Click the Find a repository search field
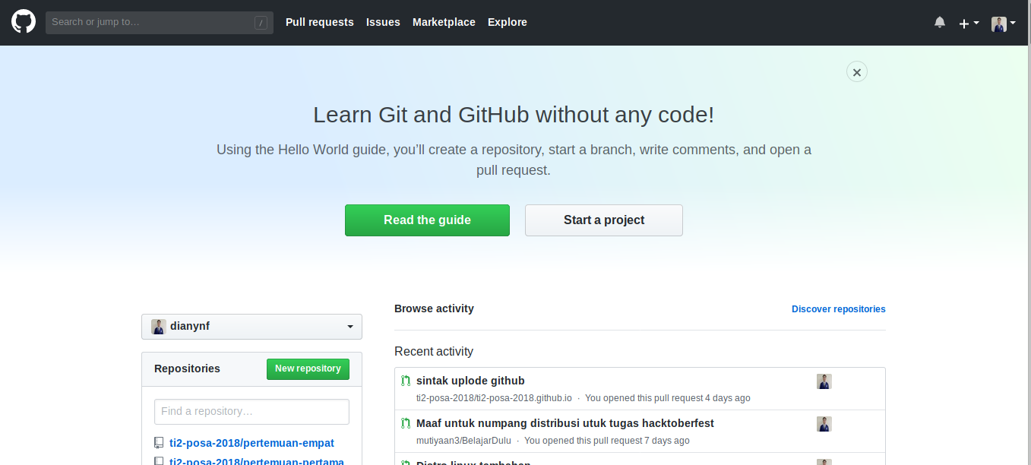Image resolution: width=1031 pixels, height=465 pixels. [251, 411]
